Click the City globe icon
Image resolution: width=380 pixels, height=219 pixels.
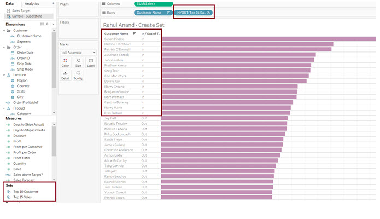[13, 97]
